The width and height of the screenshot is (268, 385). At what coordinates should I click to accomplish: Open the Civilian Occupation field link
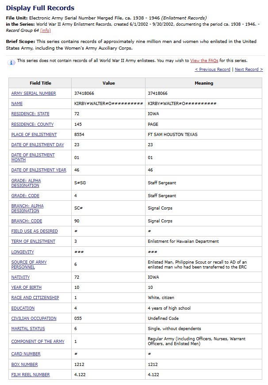34,318
